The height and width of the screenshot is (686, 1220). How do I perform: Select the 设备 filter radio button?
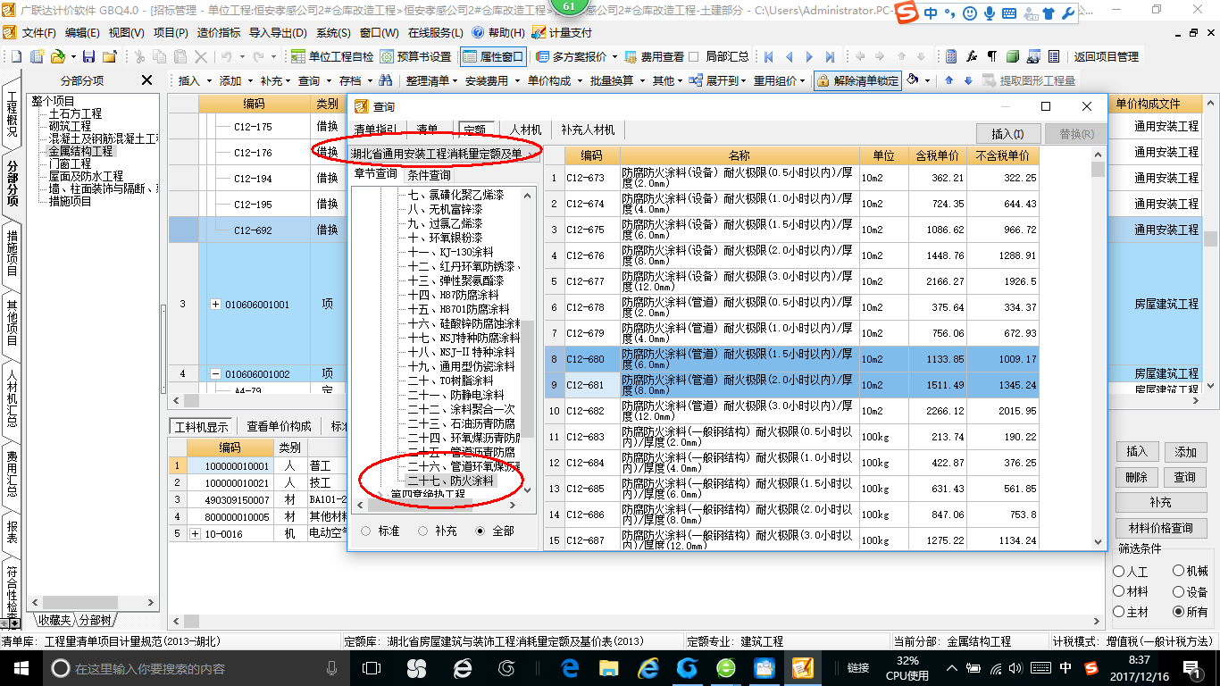(x=1179, y=591)
